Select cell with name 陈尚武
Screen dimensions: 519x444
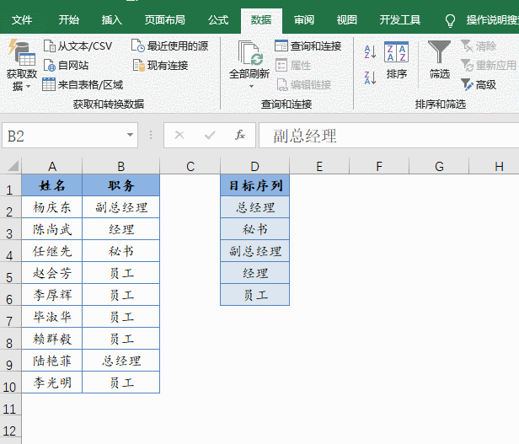[x=52, y=229]
